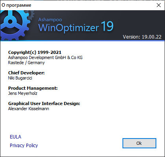Viewport: 165px width, 157px height.
Task: Click the Copyright(c) 1999-2021 heading
Action: coord(35,52)
